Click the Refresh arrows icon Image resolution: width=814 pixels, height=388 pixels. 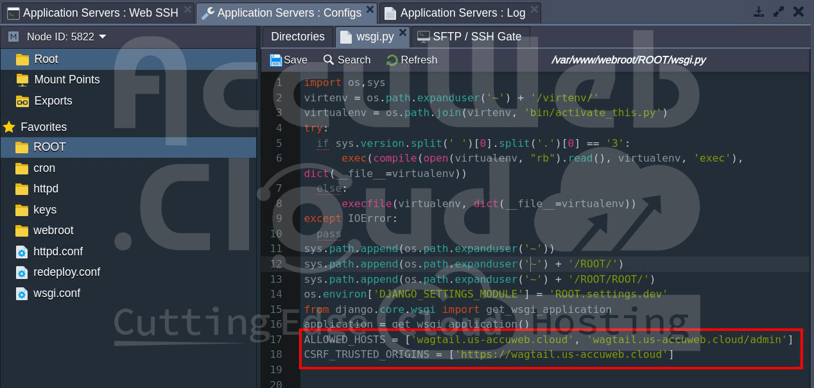tap(392, 60)
